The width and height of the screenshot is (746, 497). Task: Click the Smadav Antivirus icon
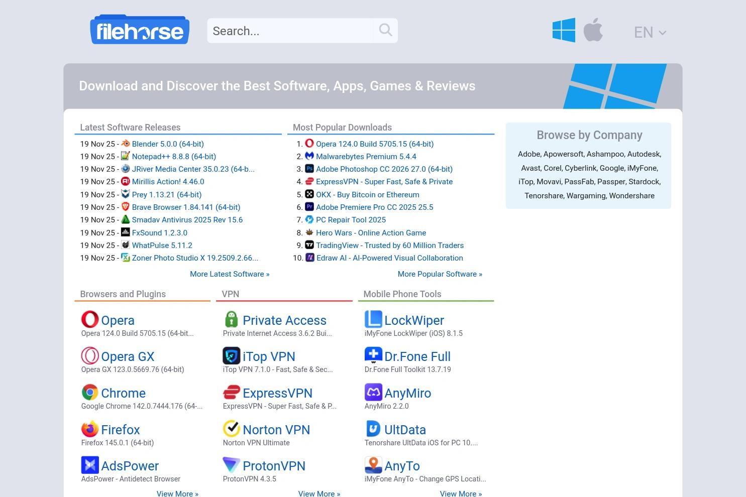(126, 219)
